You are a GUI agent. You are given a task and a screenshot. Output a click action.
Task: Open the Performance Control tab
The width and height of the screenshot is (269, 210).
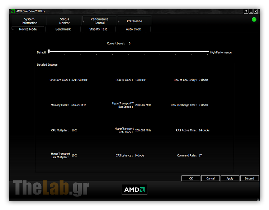click(x=99, y=21)
